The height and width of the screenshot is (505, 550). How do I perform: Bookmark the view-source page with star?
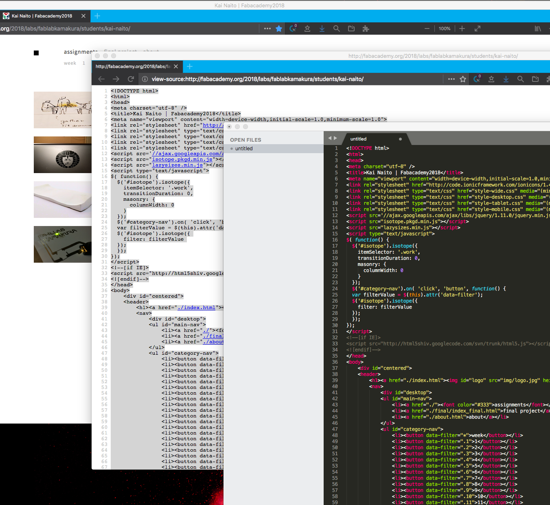(x=463, y=79)
